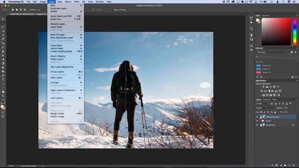Click foreground color swatch in Color panel

tap(257, 20)
